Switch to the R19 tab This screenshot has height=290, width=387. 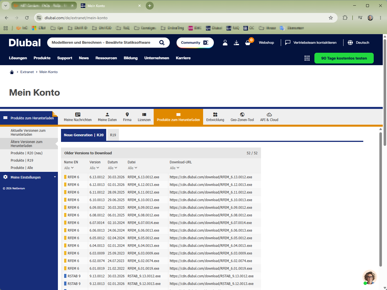[x=113, y=135]
